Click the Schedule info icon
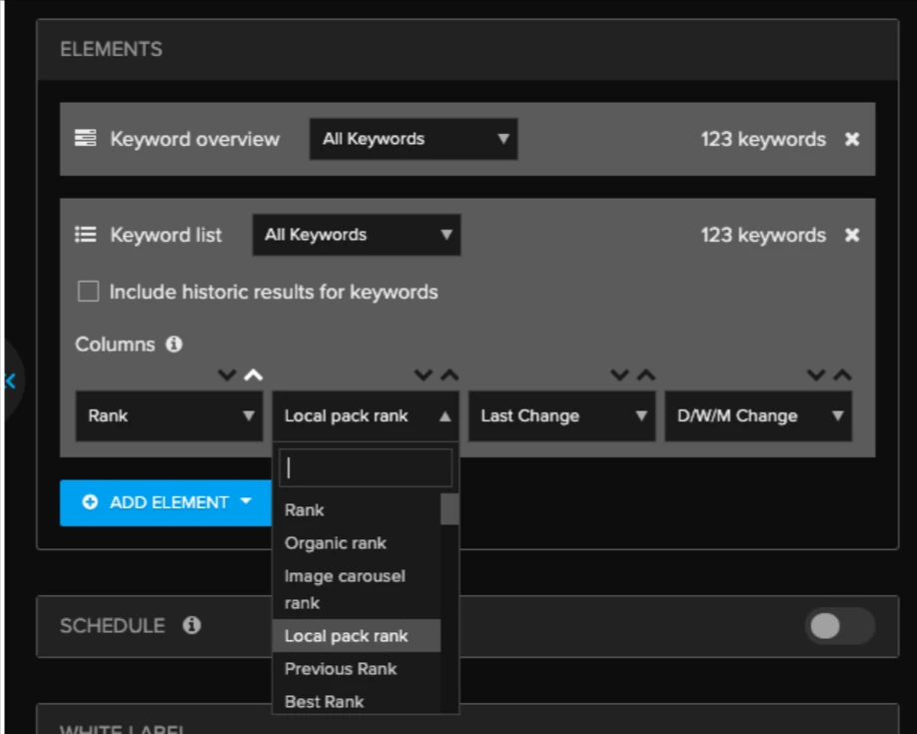Screen dimensions: 917x734 190,626
